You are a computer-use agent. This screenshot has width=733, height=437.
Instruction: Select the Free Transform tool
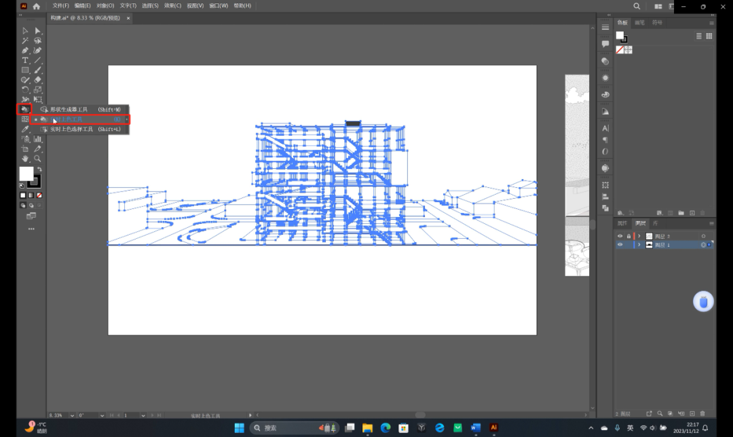click(38, 100)
